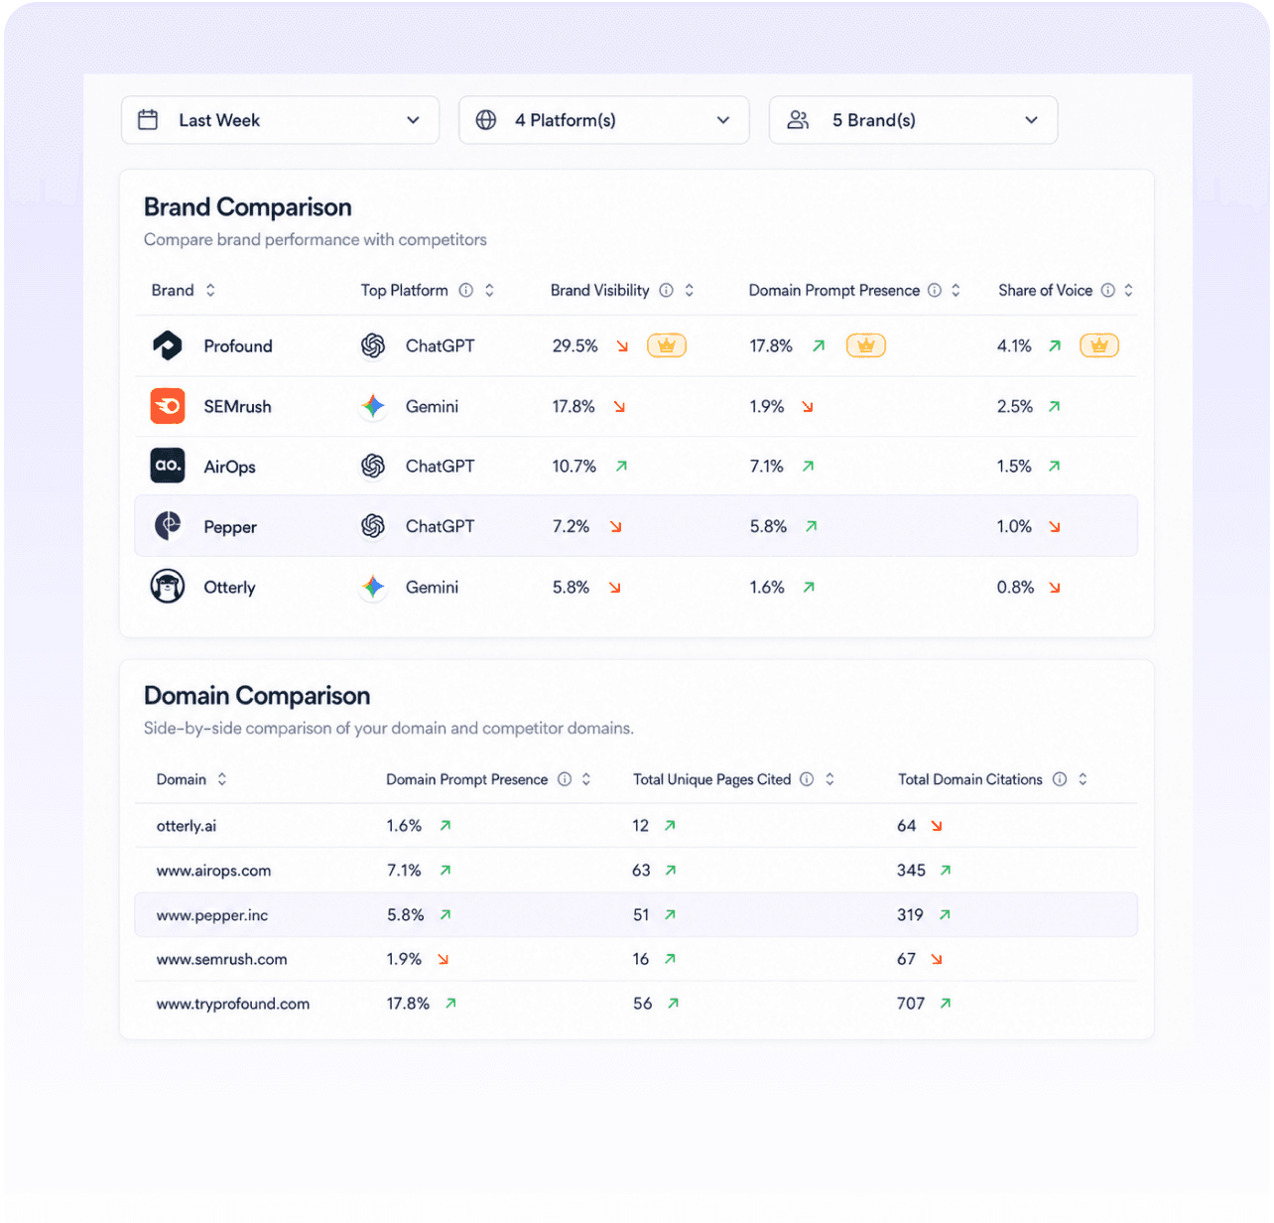This screenshot has width=1274, height=1223.
Task: Select the Profound brand name
Action: click(x=238, y=345)
